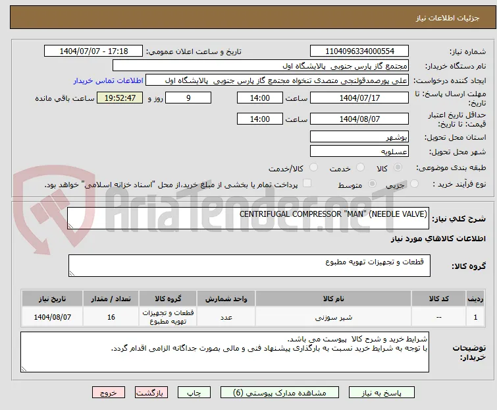Click the unit cell عدد

pyautogui.click(x=226, y=317)
